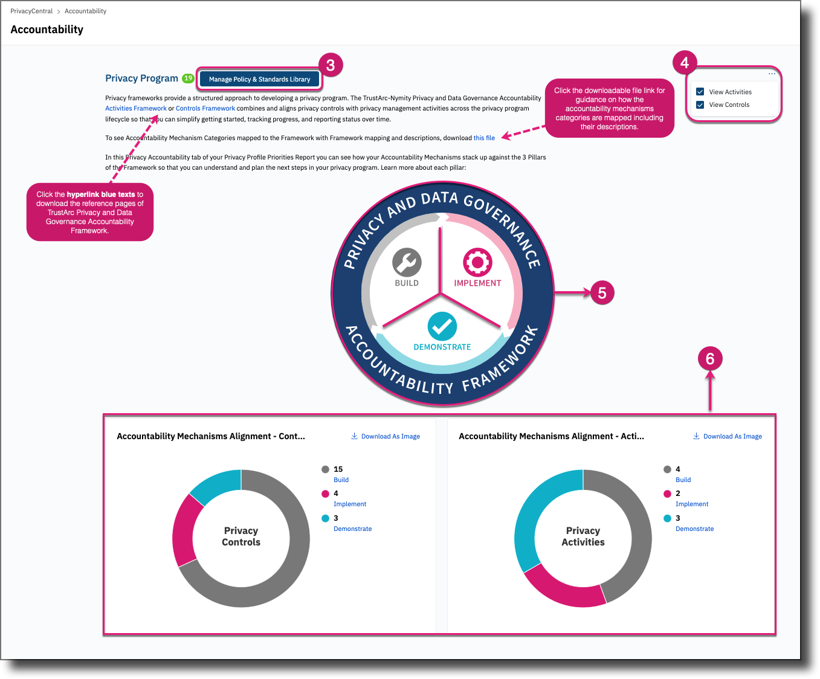The image size is (820, 679).
Task: Uncheck the View Controls checkbox
Action: (700, 105)
